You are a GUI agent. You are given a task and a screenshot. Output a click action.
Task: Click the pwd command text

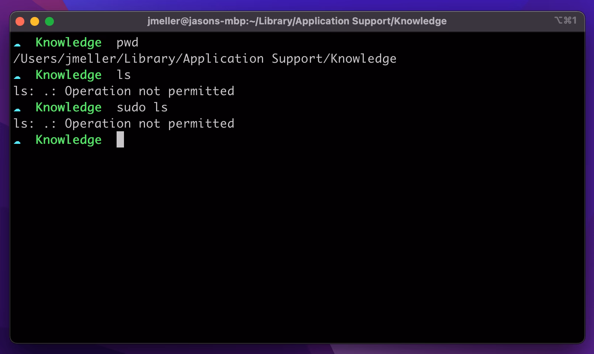click(x=127, y=42)
